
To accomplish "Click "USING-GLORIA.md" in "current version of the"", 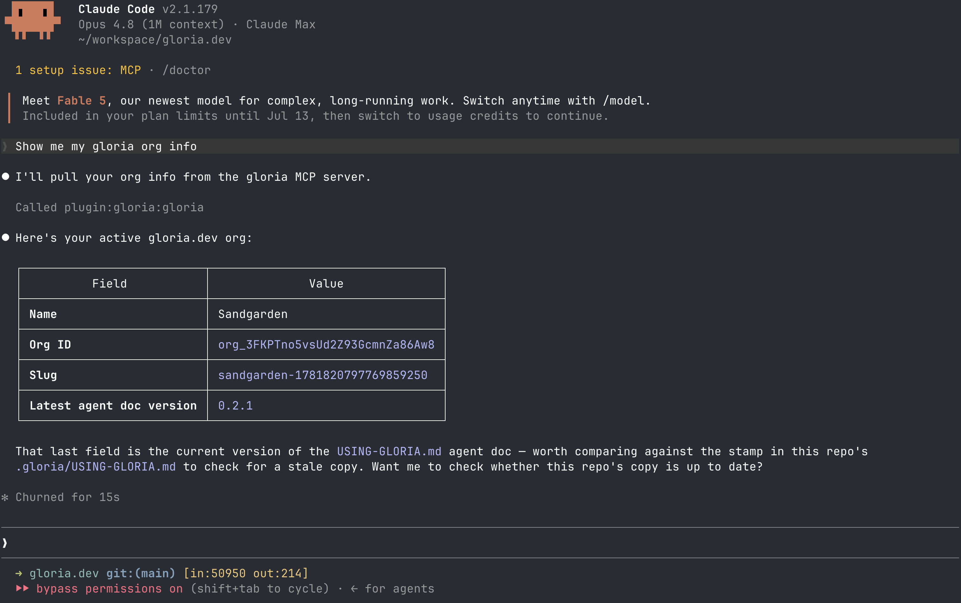I will pos(389,451).
